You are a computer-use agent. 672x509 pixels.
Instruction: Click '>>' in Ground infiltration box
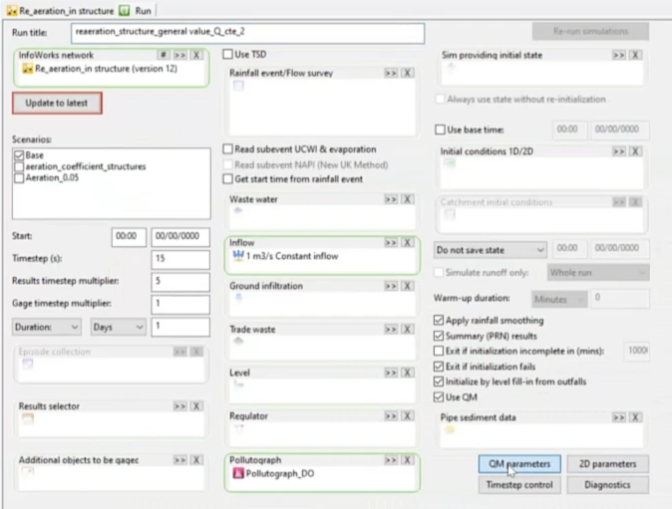pos(391,286)
